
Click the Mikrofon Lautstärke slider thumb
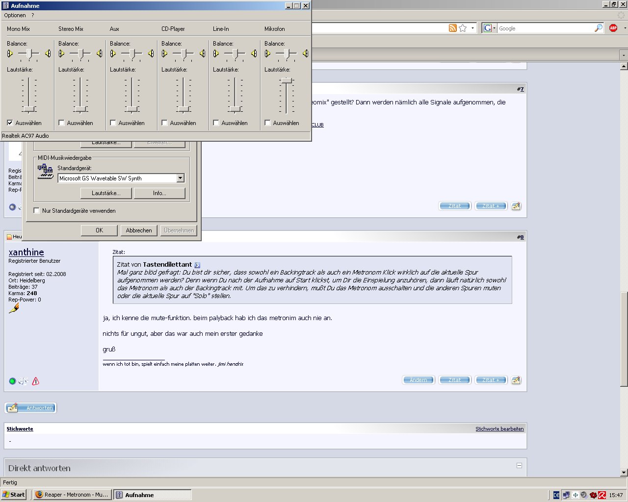click(287, 80)
